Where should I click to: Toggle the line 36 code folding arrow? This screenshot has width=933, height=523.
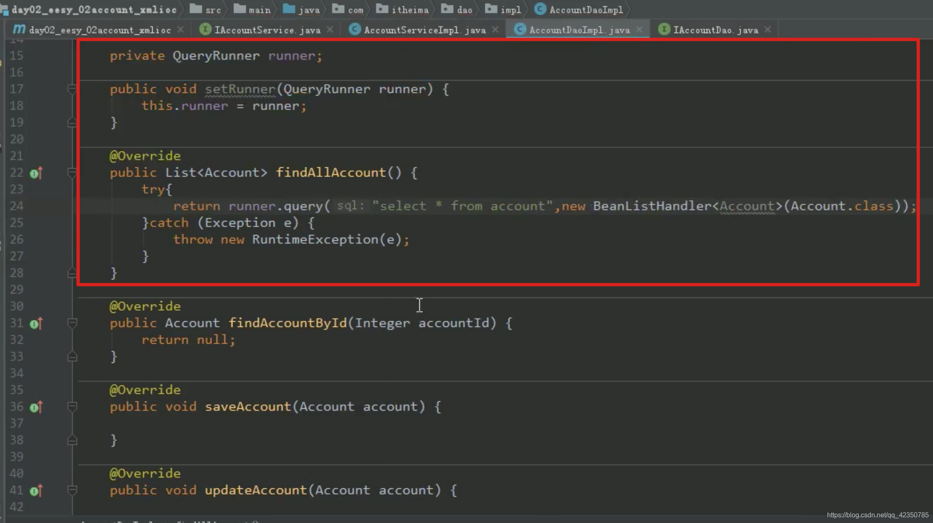73,406
